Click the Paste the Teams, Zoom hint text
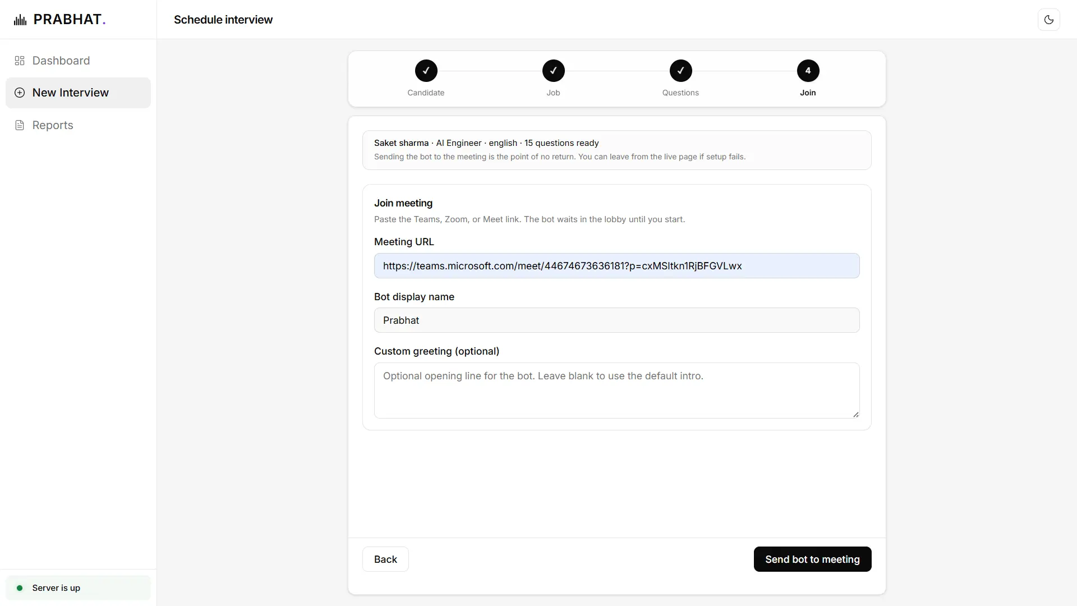The height and width of the screenshot is (606, 1077). pos(530,219)
